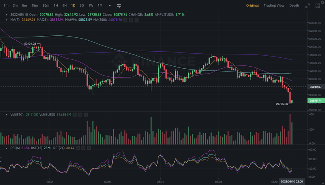Image resolution: width=325 pixels, height=185 pixels.
Task: Open the technical indicators settings icon
Action: pos(119,6)
